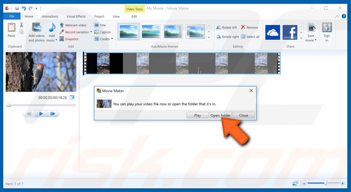Go to next frame
Viewport: 351px width, 192px height.
[53, 114]
